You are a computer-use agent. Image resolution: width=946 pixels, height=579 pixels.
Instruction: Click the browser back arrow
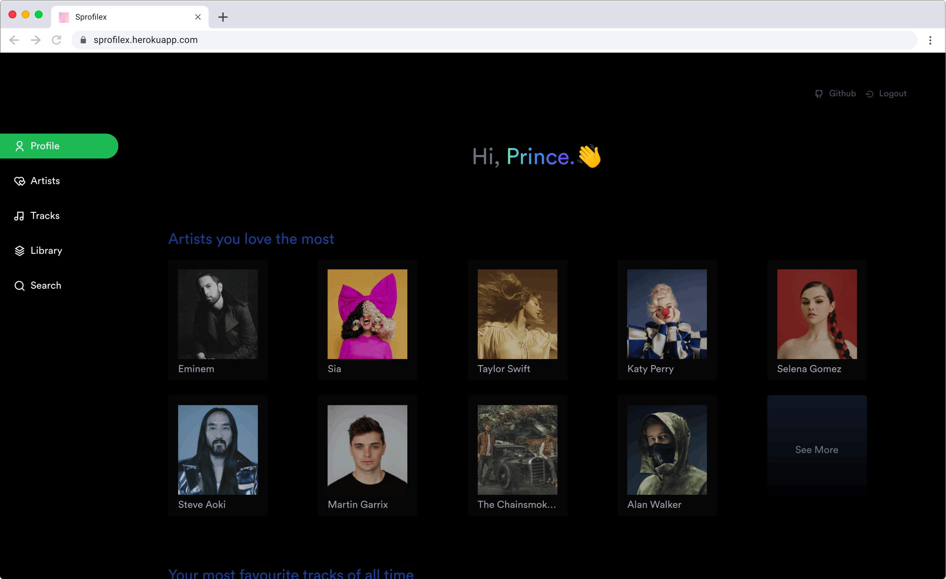coord(14,40)
